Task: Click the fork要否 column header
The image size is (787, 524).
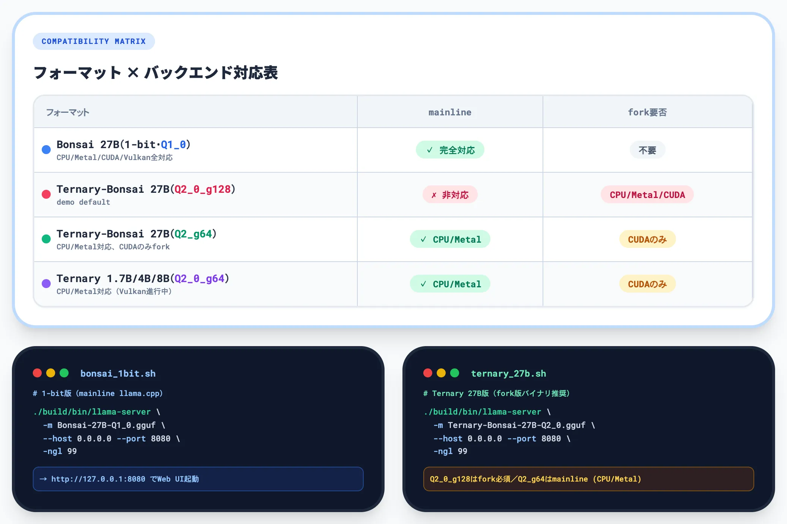Action: 647,112
